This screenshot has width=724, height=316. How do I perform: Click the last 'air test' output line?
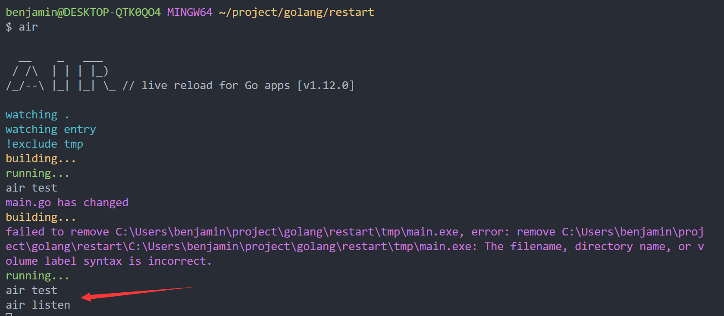(x=31, y=291)
